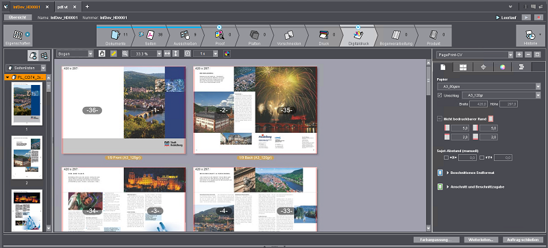Go to the Platten workflow step
The image size is (548, 248).
[254, 36]
